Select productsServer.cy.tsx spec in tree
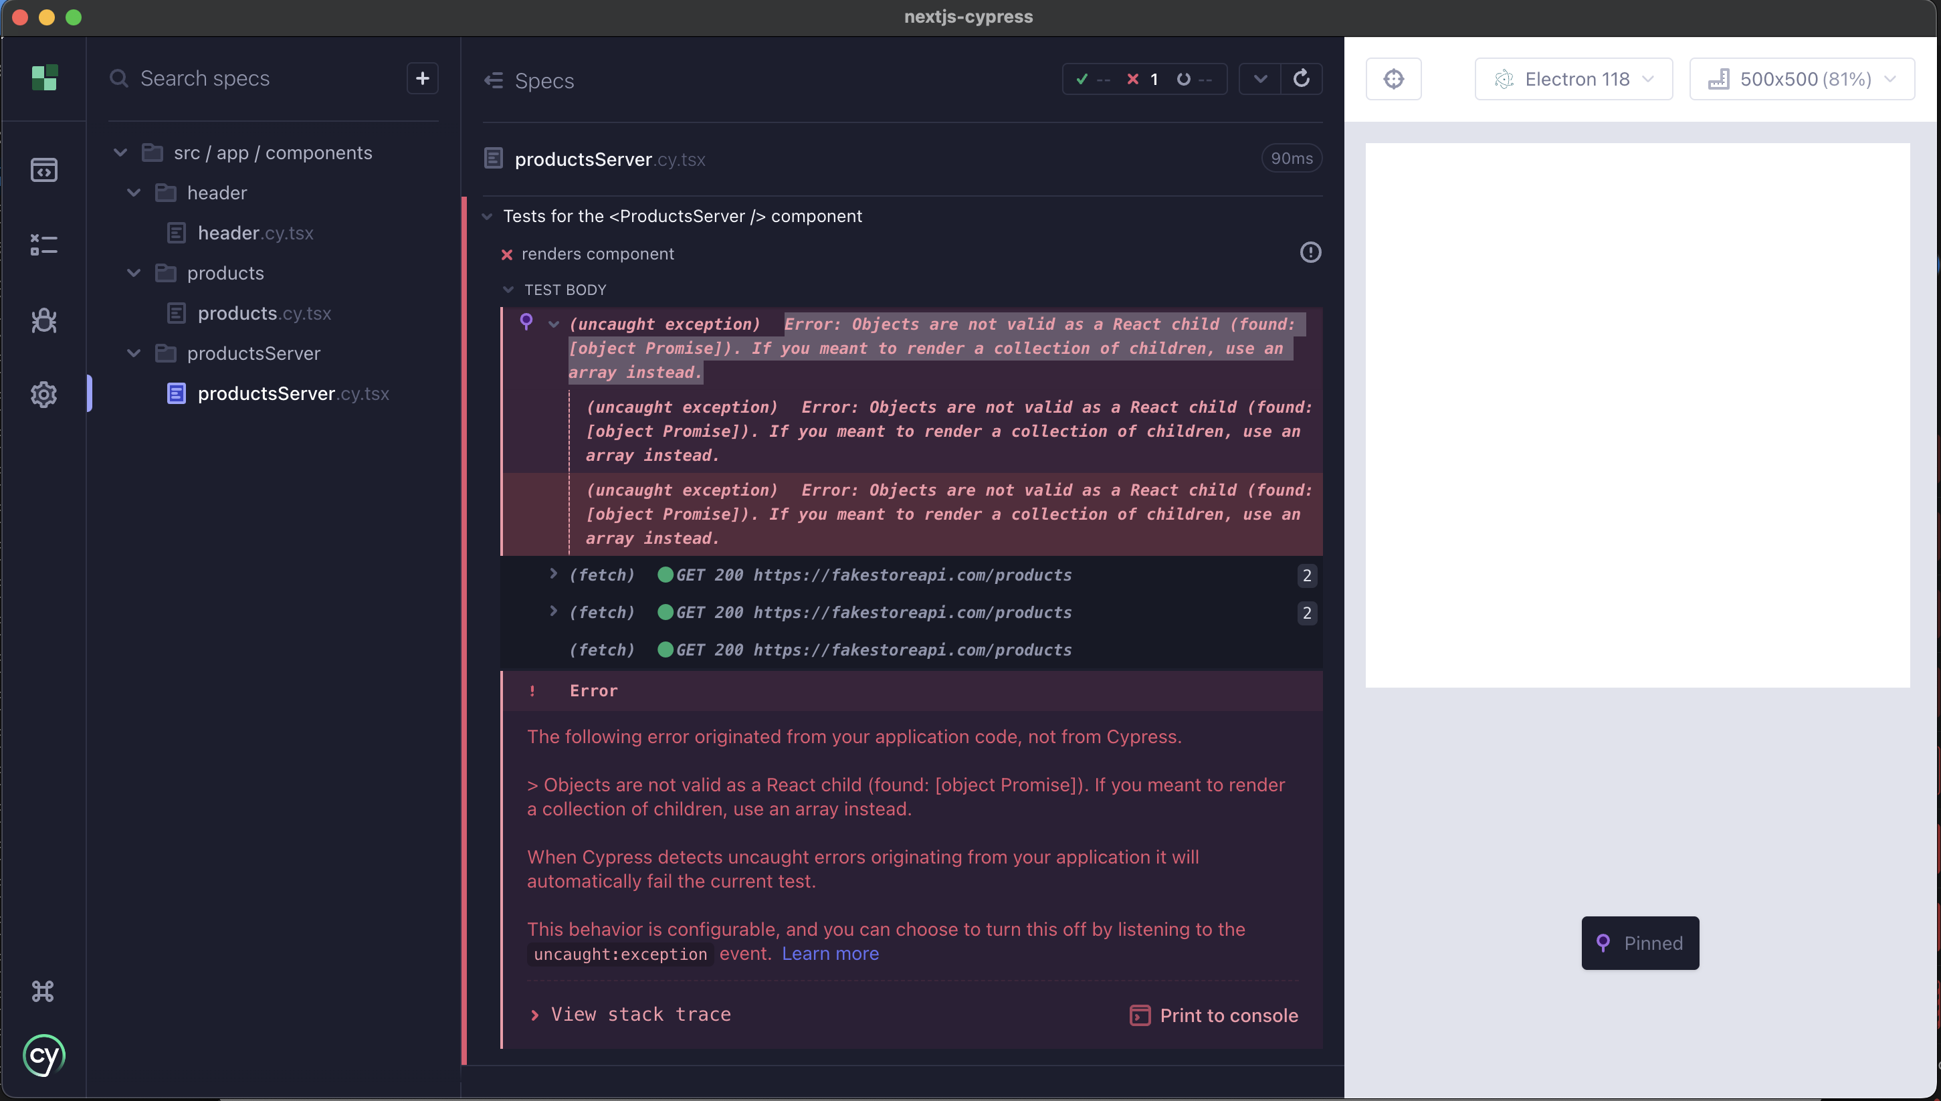This screenshot has width=1941, height=1101. [294, 393]
